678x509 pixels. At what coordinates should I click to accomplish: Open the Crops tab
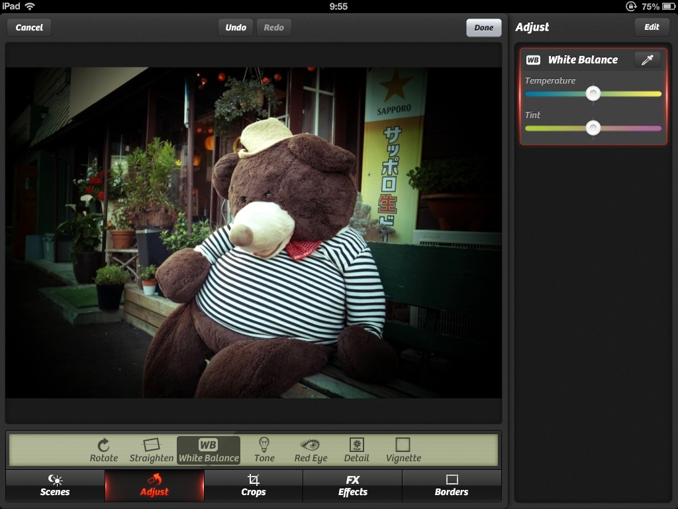coord(253,485)
